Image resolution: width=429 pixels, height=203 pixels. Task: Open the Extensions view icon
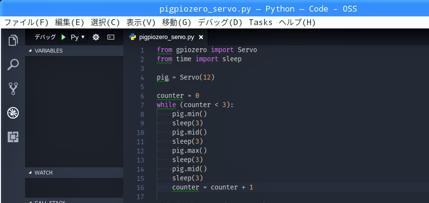pos(13,137)
